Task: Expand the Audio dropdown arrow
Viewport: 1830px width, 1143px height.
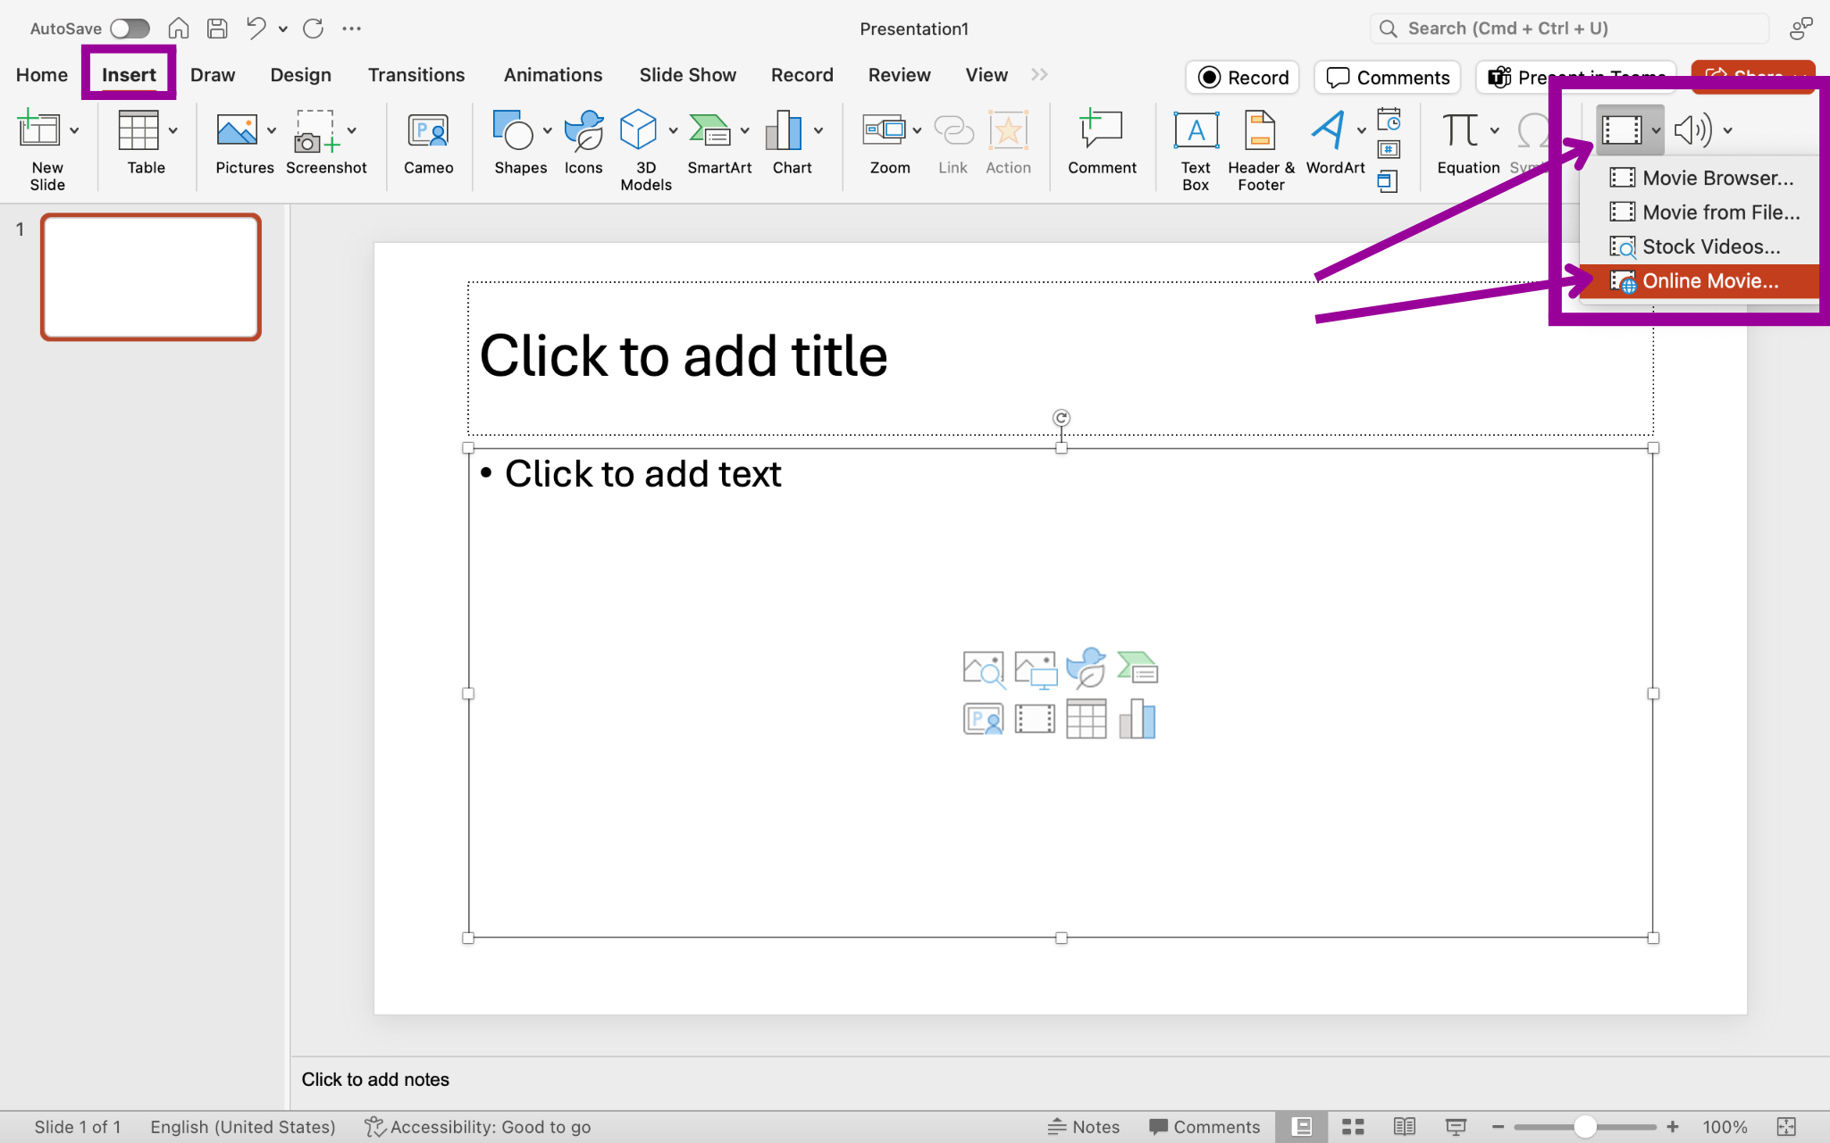Action: tap(1728, 130)
